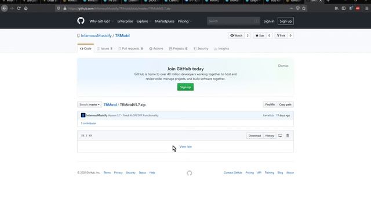This screenshot has width=371, height=209.
Task: Click the watchers count 2
Action: (x=248, y=35)
